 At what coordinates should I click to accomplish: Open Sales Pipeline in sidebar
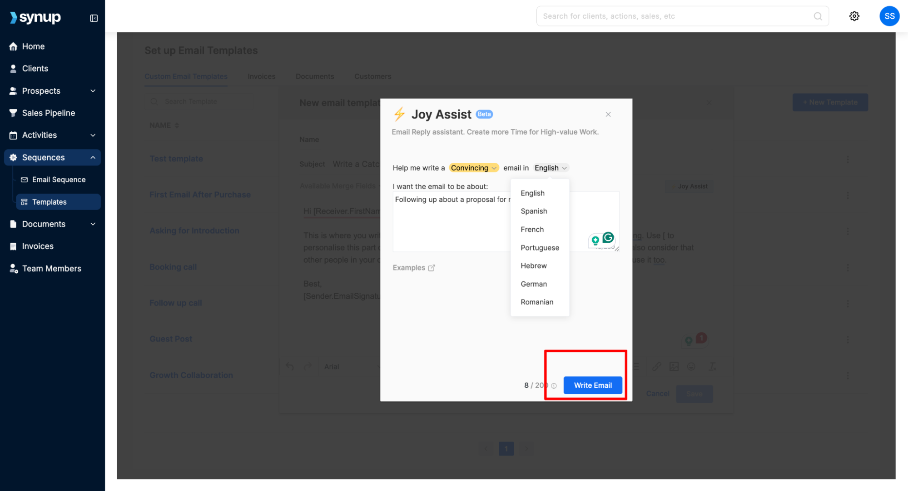coord(48,113)
